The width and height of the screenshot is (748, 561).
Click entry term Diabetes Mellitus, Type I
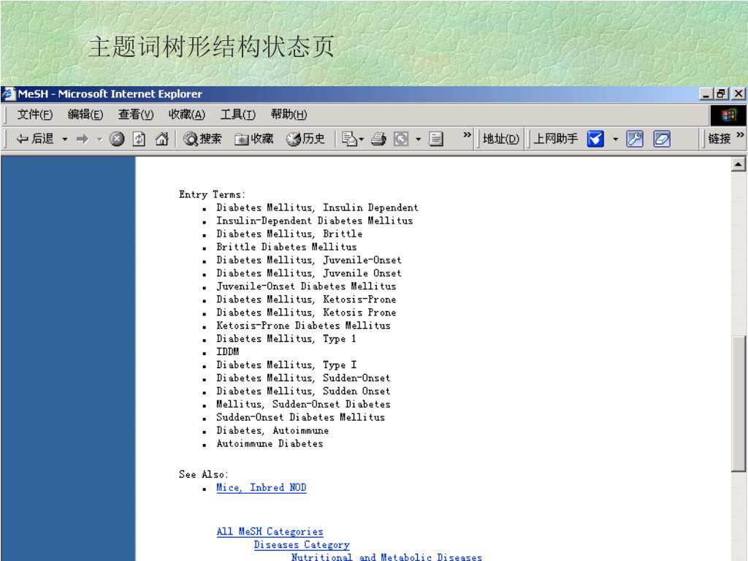click(286, 365)
